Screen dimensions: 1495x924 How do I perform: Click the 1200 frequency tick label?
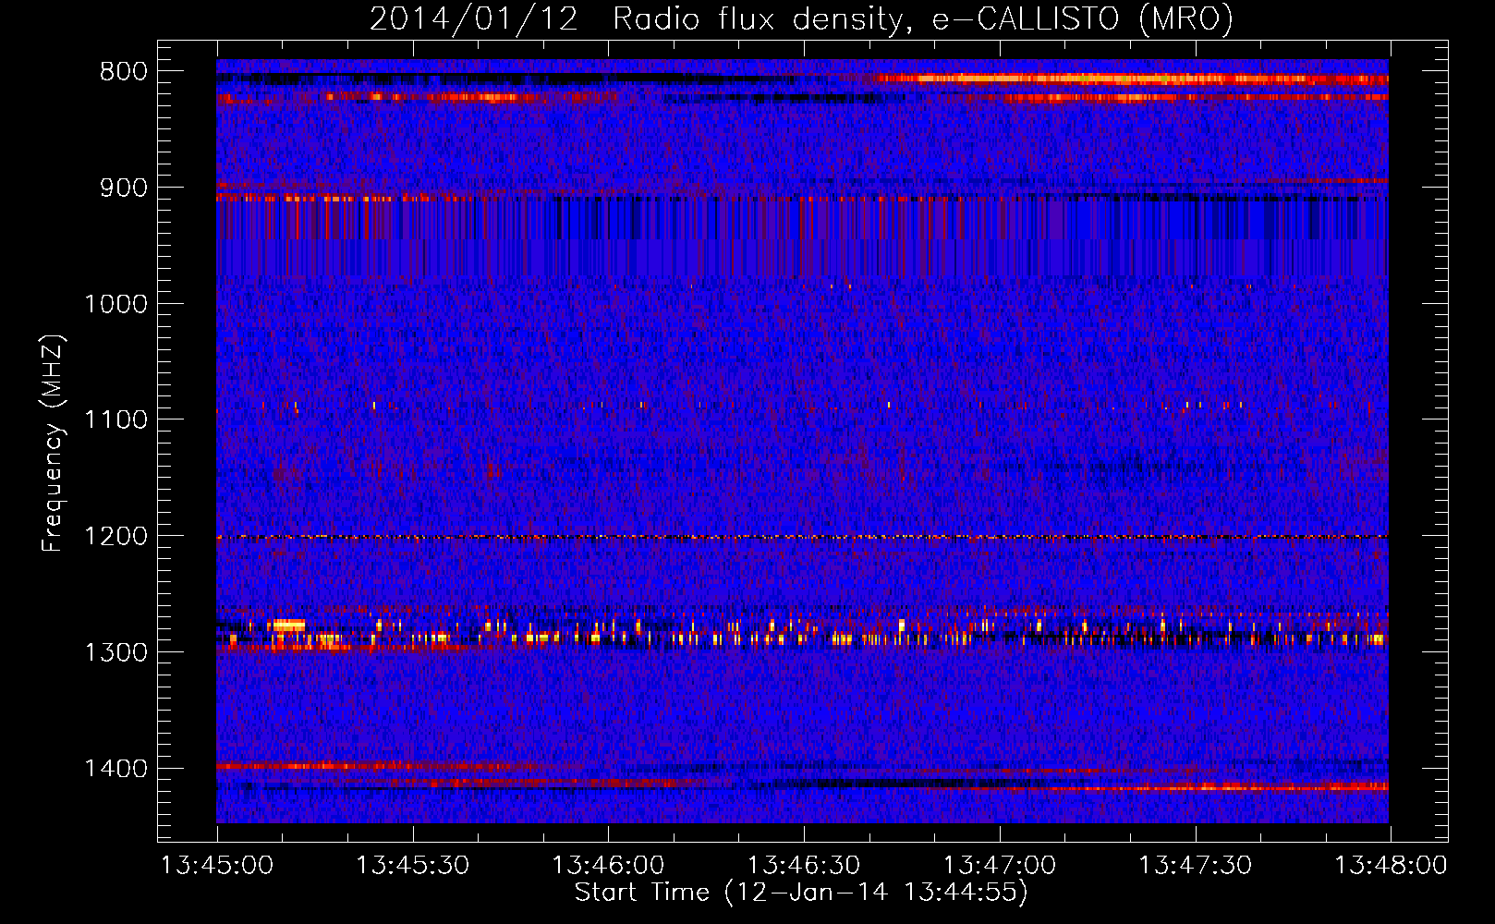[115, 537]
